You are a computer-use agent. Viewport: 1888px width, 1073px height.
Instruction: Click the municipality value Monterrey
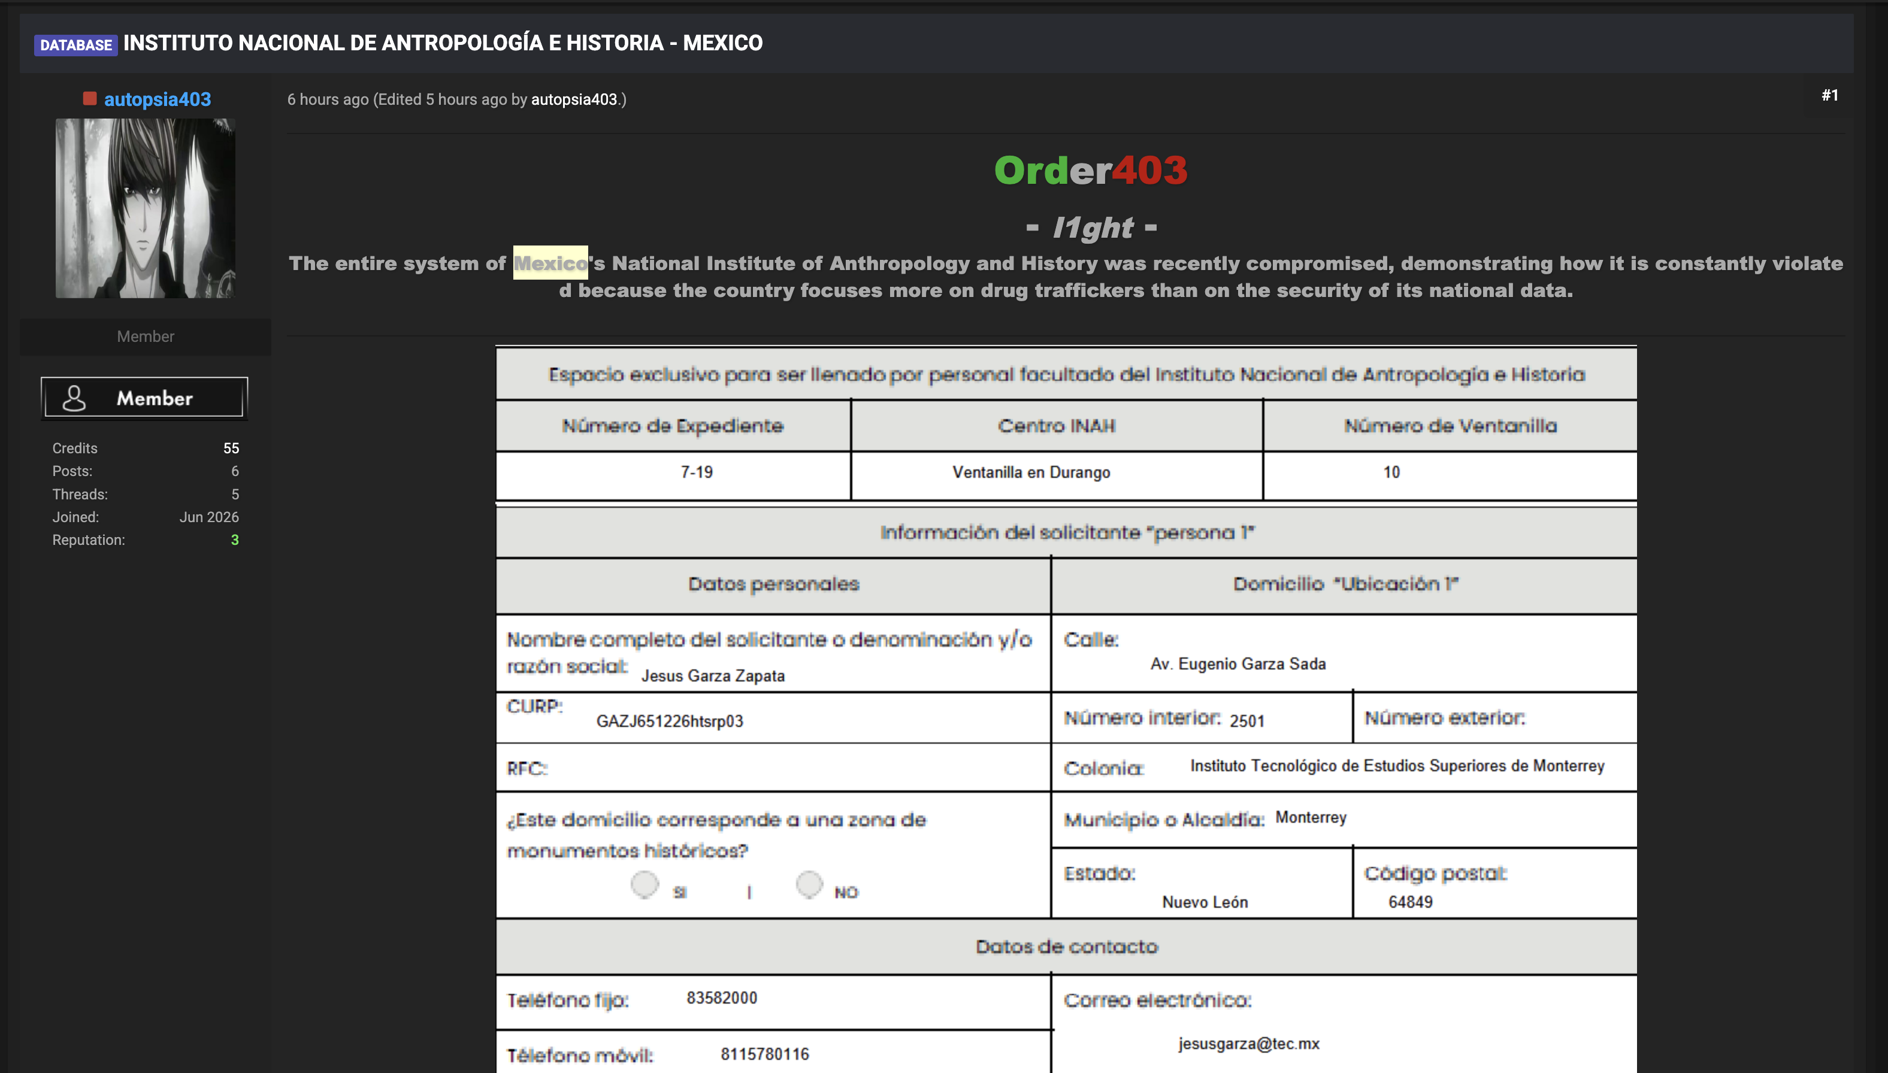(x=1311, y=817)
